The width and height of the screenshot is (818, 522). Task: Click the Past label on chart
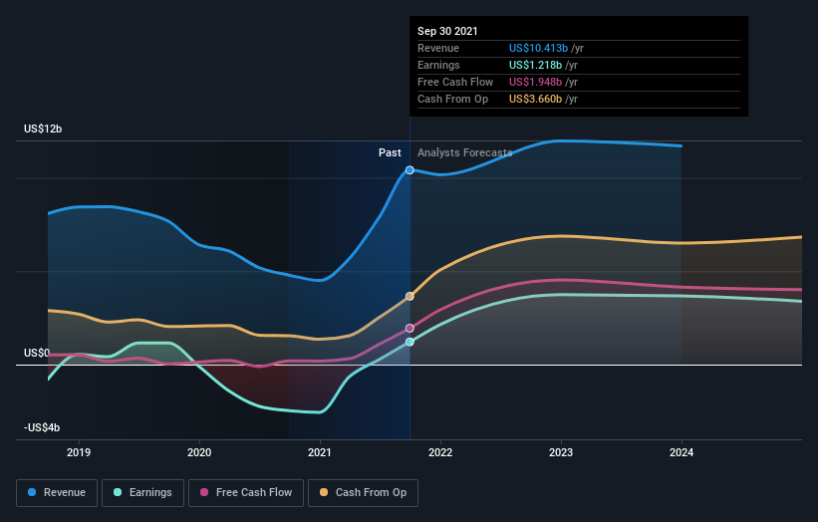[x=390, y=152]
